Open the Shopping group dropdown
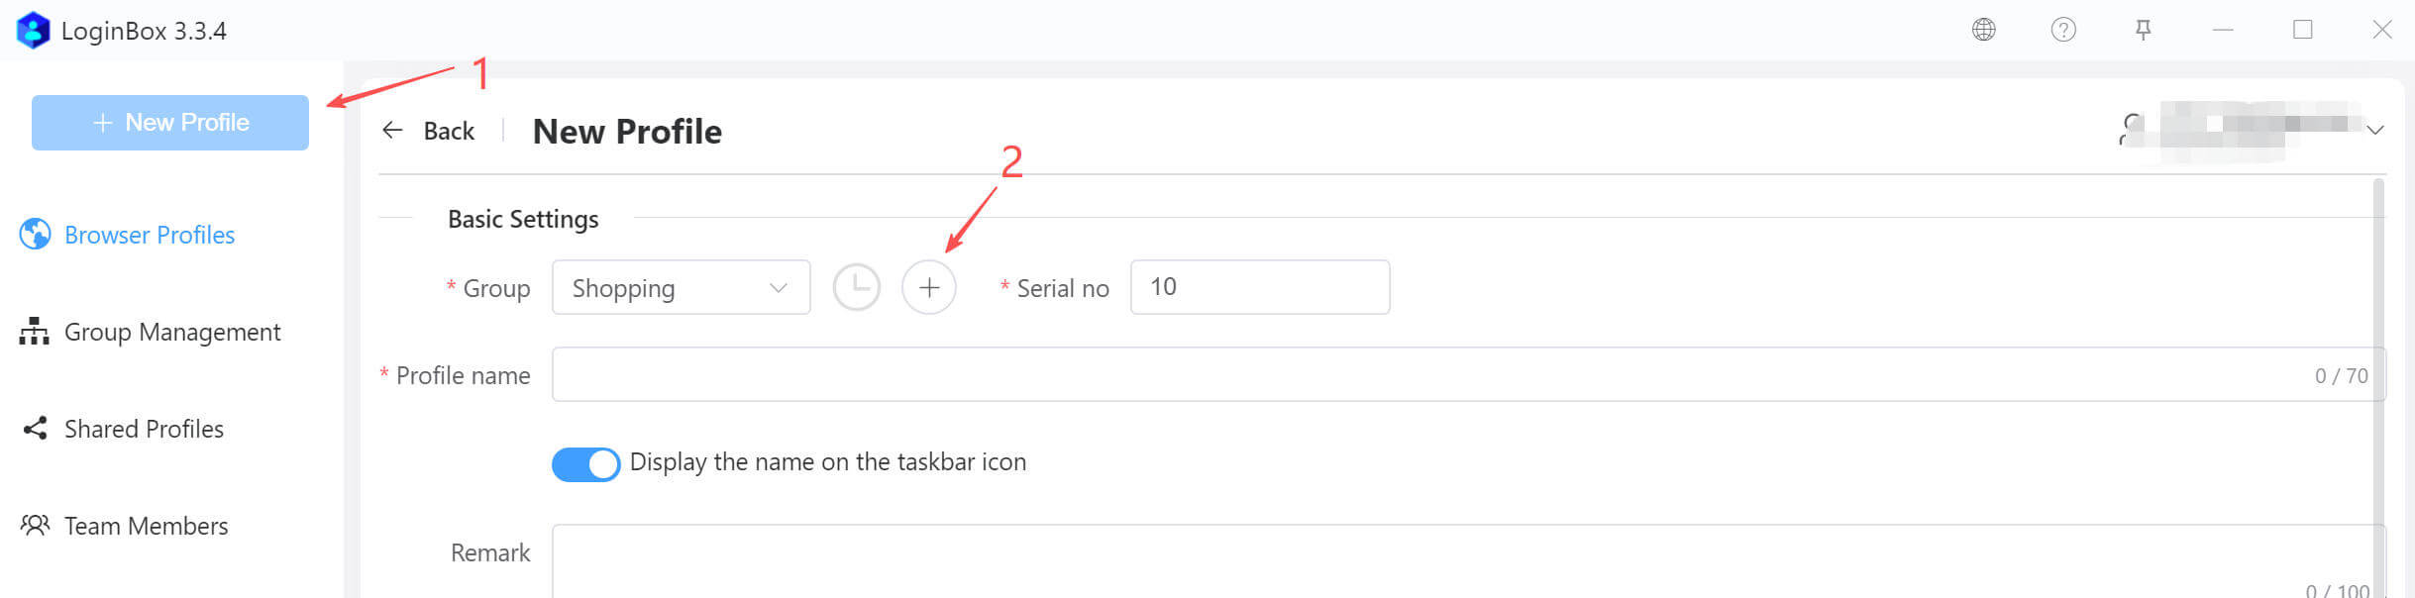Screen dimensions: 2415x598 (x=681, y=287)
